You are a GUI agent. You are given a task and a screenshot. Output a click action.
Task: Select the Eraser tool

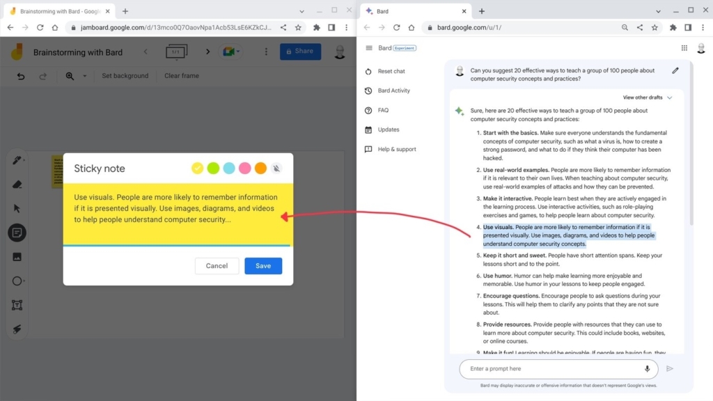tap(17, 184)
